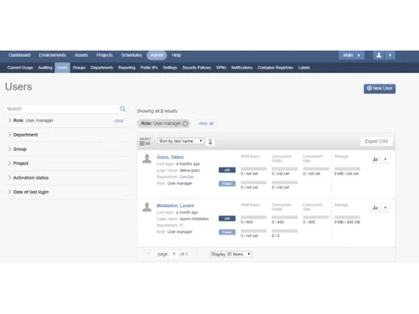
Task: Click clear link beside Role filter
Action: [119, 121]
